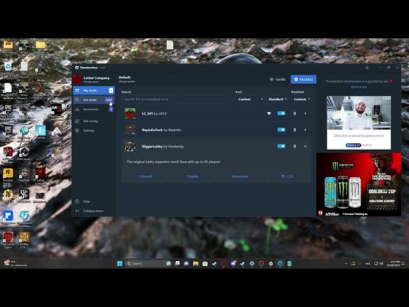The image size is (409, 307).
Task: Click the heart icon on LC_API
Action: click(269, 113)
